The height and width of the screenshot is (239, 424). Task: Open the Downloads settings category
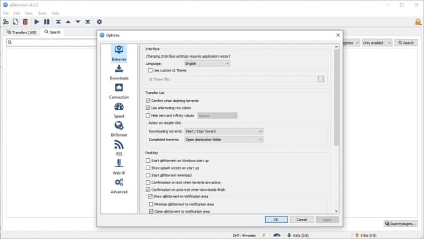[x=119, y=72]
